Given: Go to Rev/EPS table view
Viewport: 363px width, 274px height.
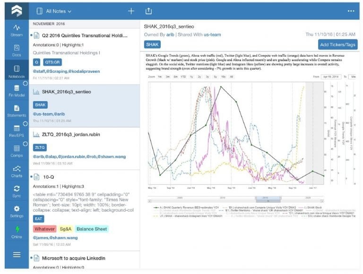Looking at the screenshot, I should pyautogui.click(x=17, y=131).
